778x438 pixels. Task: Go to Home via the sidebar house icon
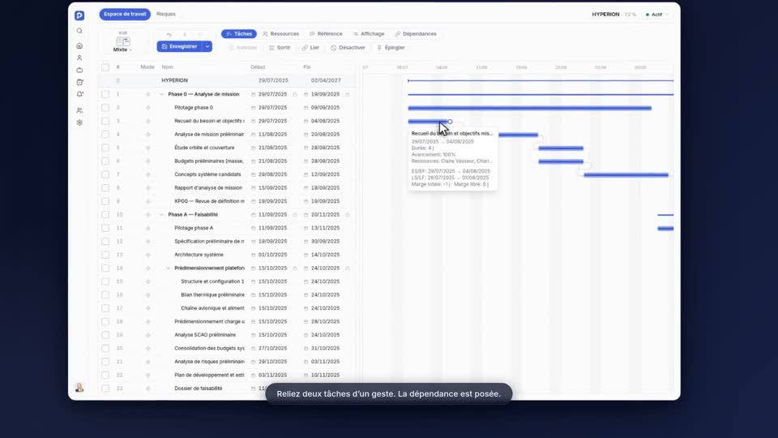pyautogui.click(x=79, y=45)
